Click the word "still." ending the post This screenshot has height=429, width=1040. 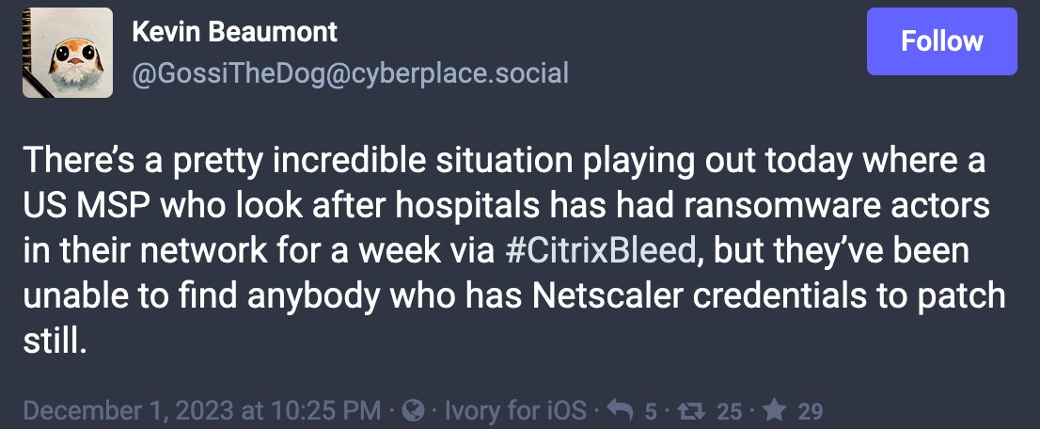coord(54,342)
